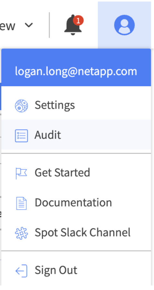Open the truncated 'ew' dropdown label

(x=7, y=26)
